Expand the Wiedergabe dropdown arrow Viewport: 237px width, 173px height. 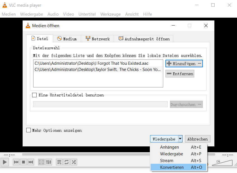coord(180,139)
